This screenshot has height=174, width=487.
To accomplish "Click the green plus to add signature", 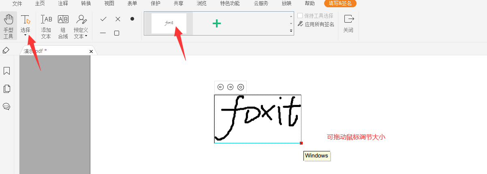I will [217, 23].
